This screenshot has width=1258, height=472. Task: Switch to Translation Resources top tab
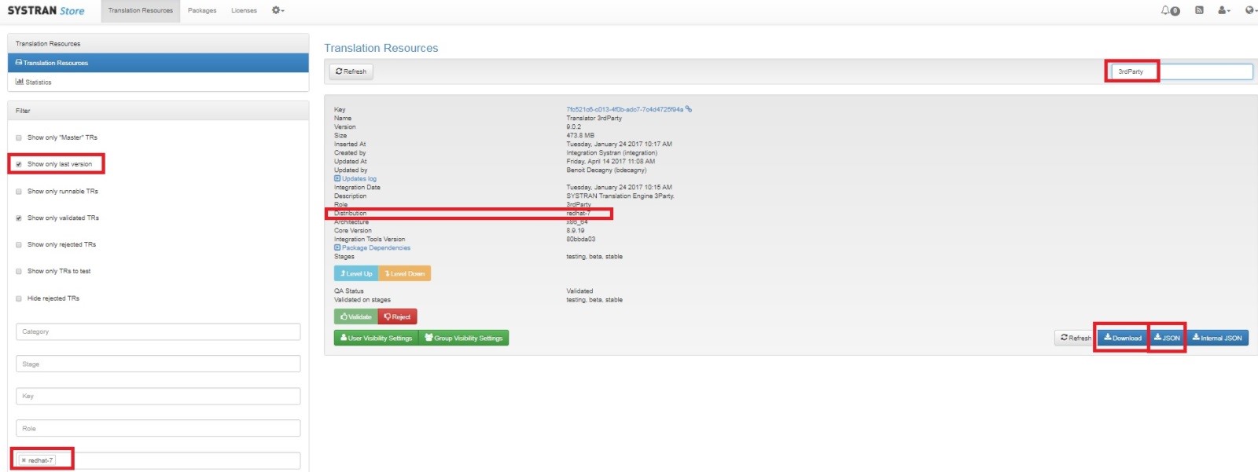(141, 10)
